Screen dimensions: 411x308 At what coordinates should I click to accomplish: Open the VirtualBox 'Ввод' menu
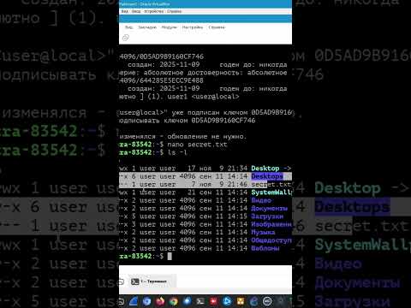[136, 11]
